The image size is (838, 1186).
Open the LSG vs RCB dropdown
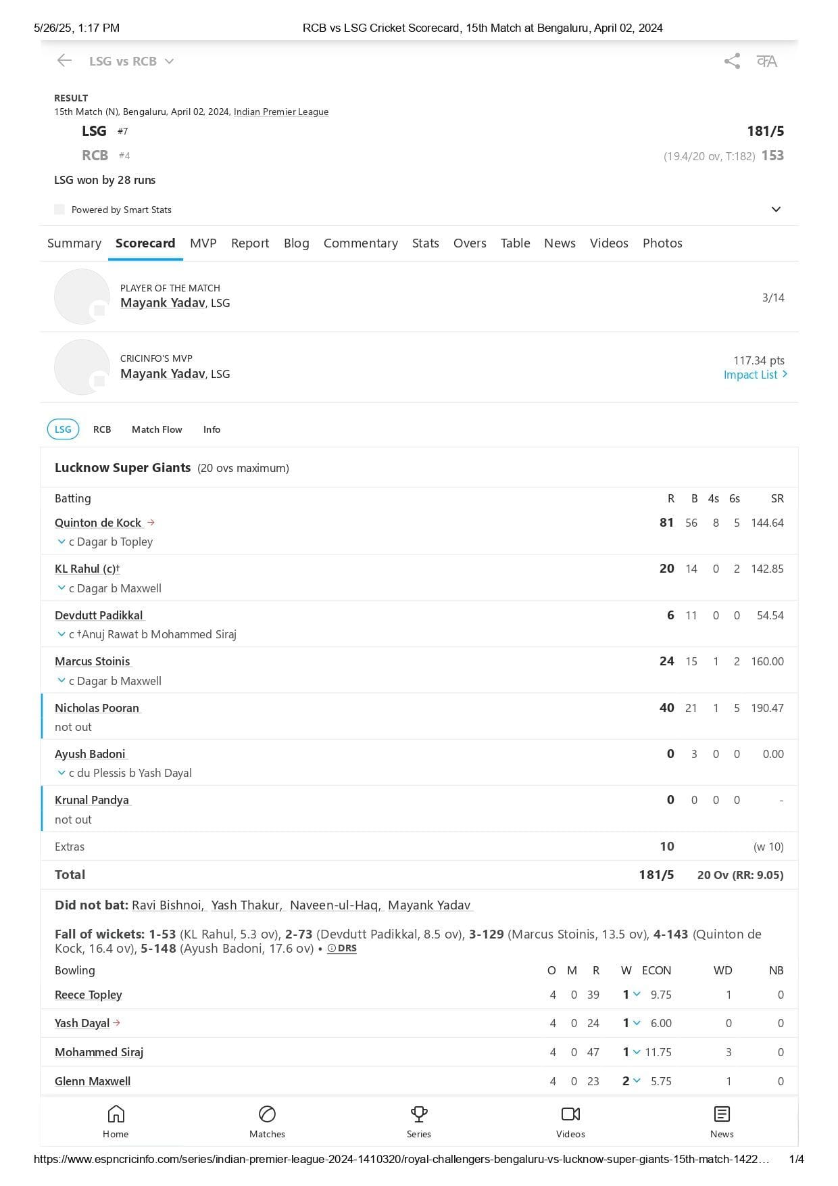pos(169,61)
